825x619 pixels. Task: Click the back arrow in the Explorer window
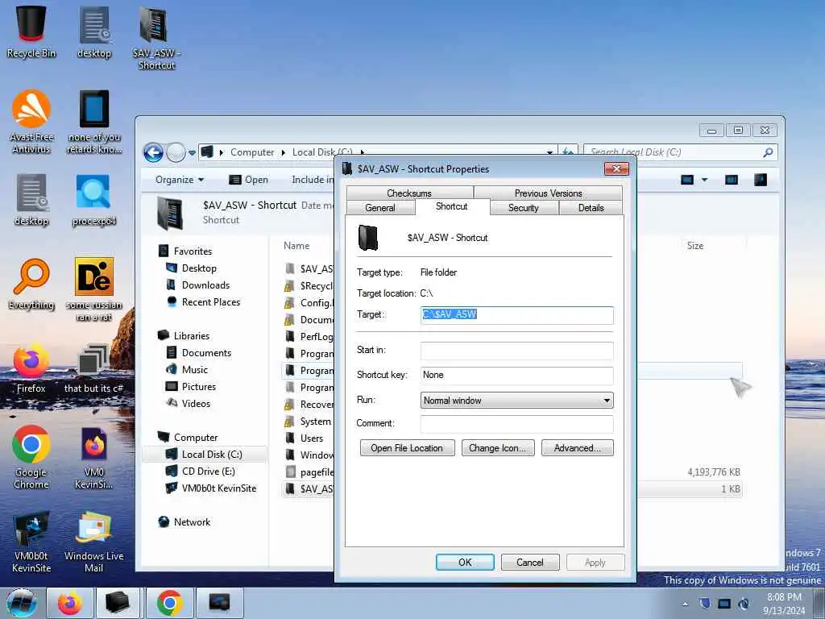(153, 152)
